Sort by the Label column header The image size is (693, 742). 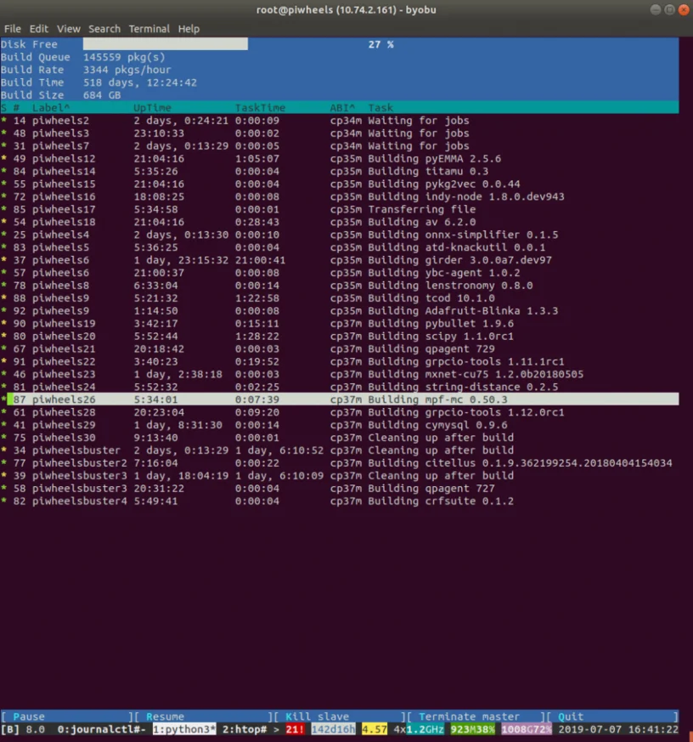tap(51, 108)
